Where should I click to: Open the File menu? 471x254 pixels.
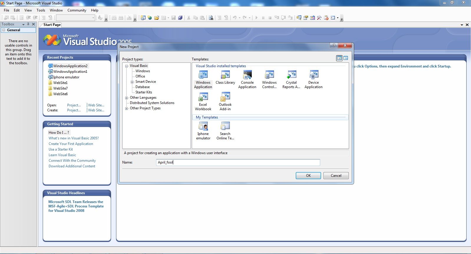pos(6,10)
